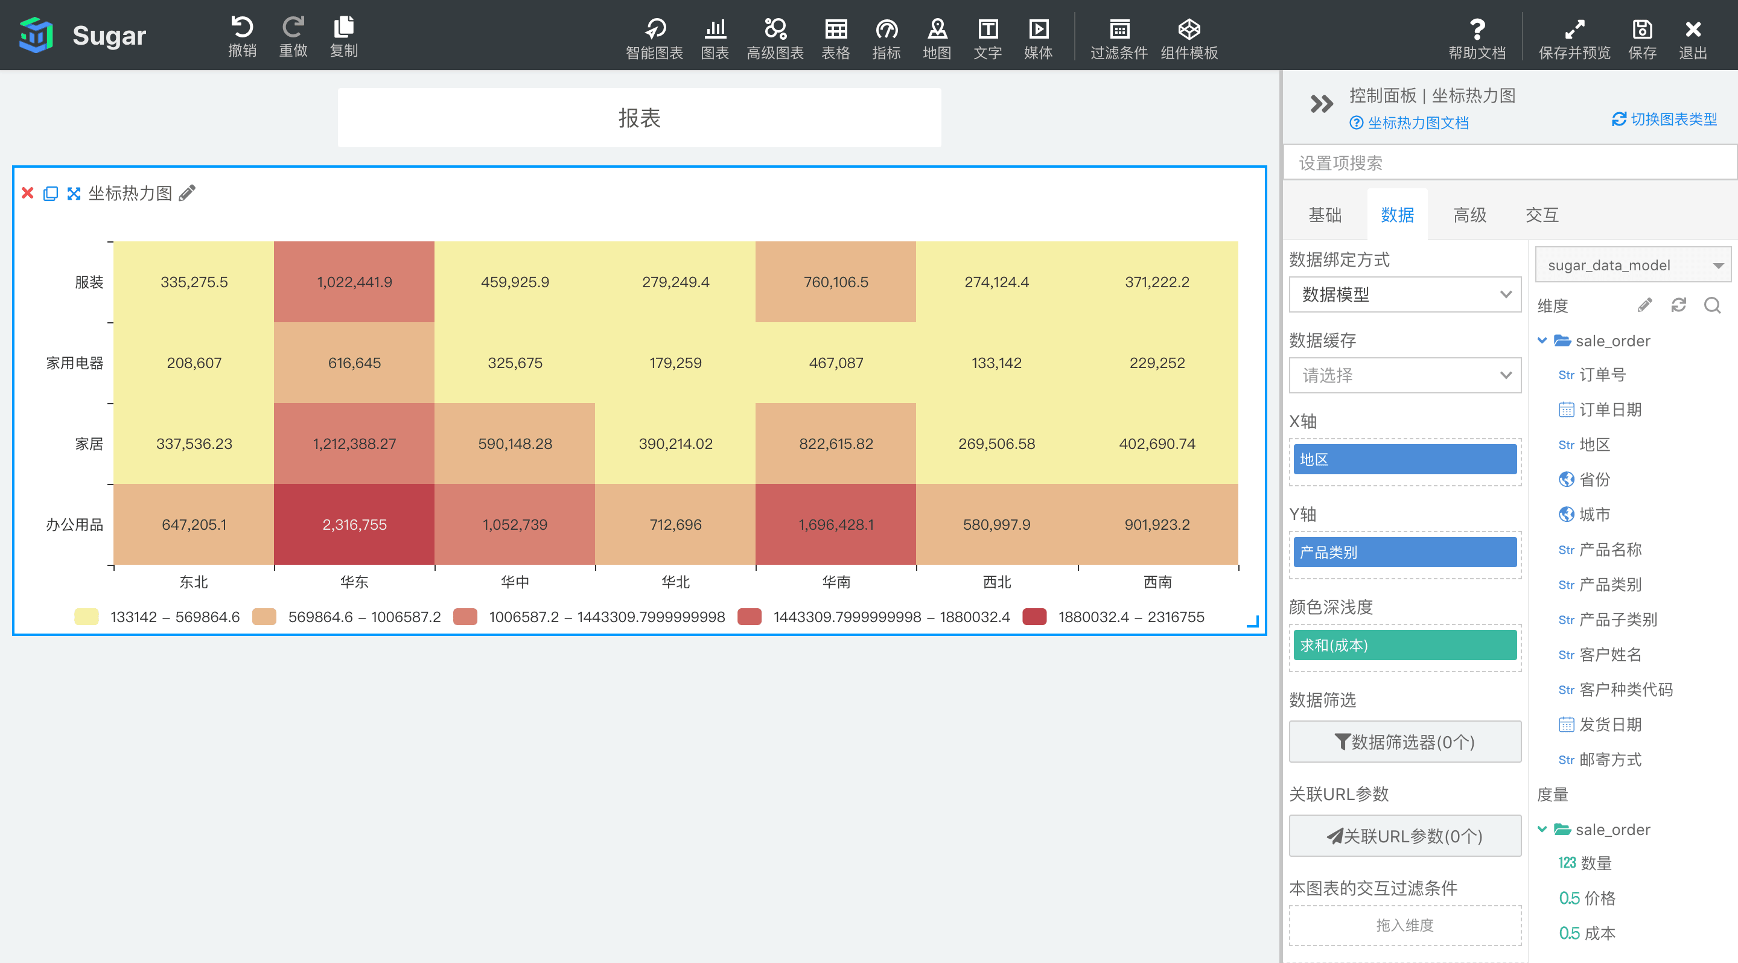1738x963 pixels.
Task: Click the Undo (撤销) icon
Action: tap(241, 28)
